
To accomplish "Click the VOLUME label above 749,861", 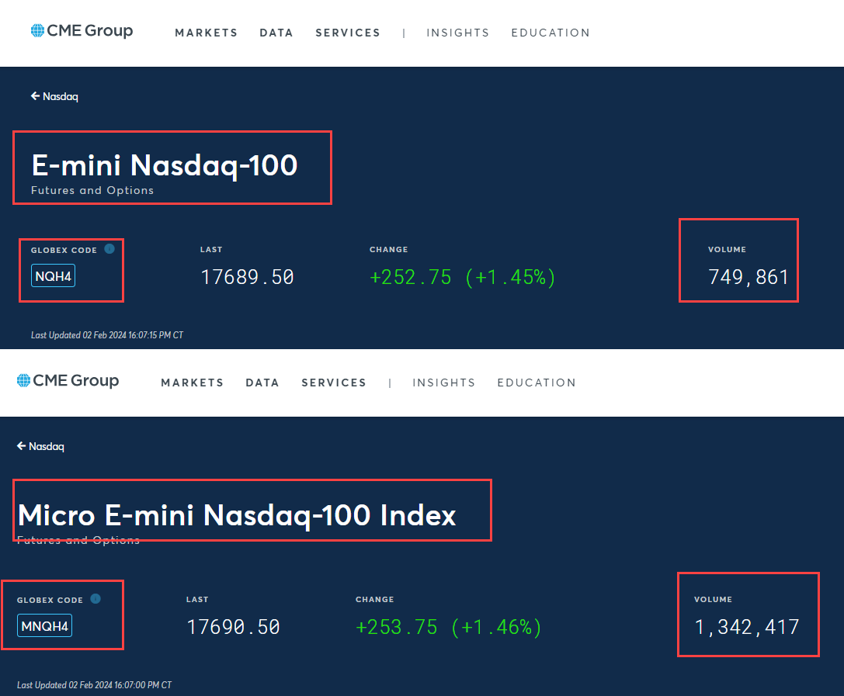I will pos(727,250).
